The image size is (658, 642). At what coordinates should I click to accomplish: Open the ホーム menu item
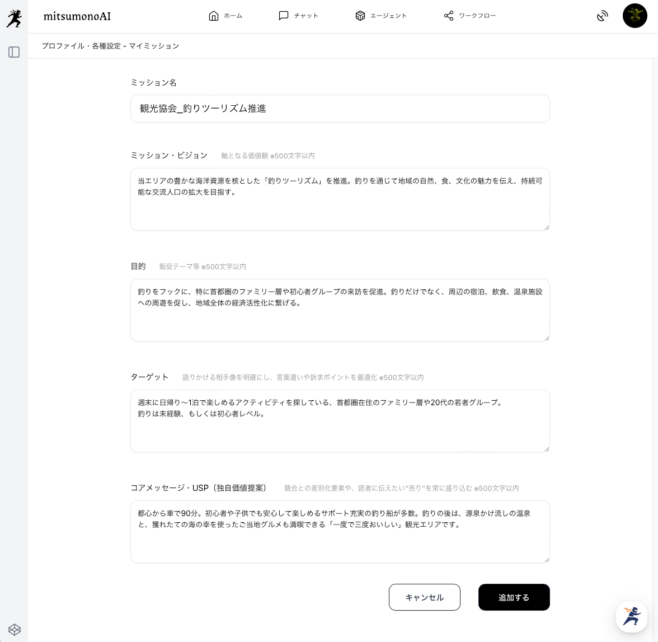pyautogui.click(x=233, y=16)
